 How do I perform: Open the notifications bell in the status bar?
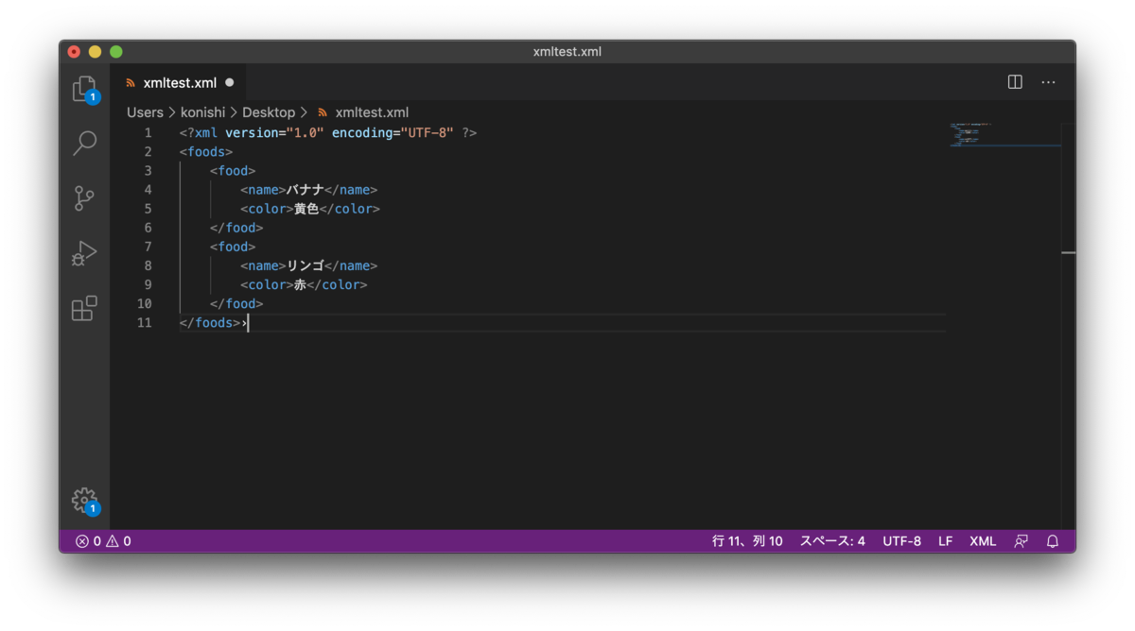[x=1052, y=540]
